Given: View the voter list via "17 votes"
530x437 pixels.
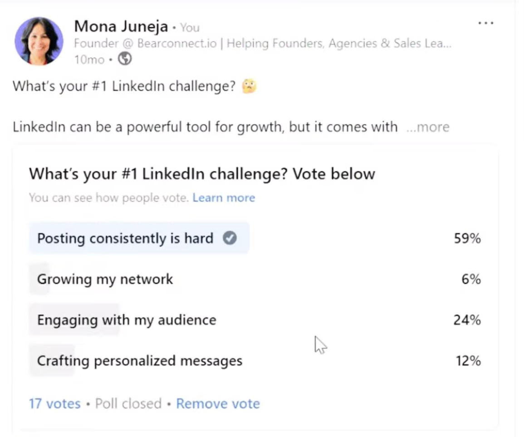Looking at the screenshot, I should 55,403.
